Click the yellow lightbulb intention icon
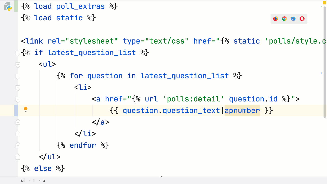 pos(26,110)
